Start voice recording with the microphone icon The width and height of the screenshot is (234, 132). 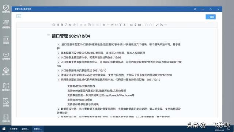(135, 25)
